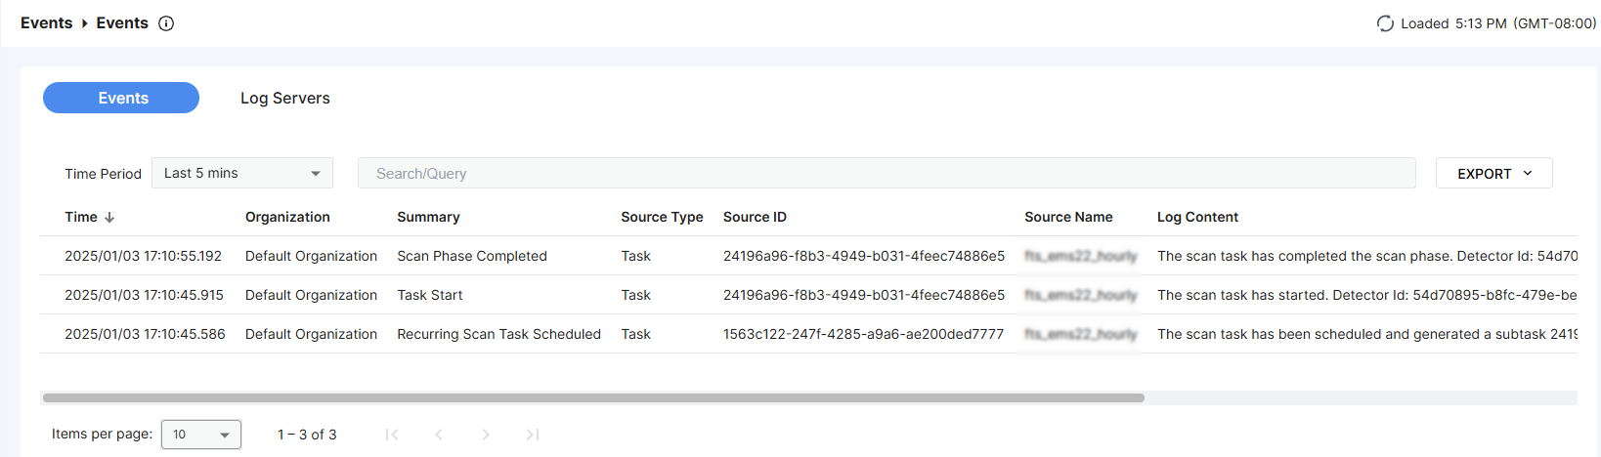Open the Time Period dropdown
The height and width of the screenshot is (457, 1601).
(x=242, y=173)
